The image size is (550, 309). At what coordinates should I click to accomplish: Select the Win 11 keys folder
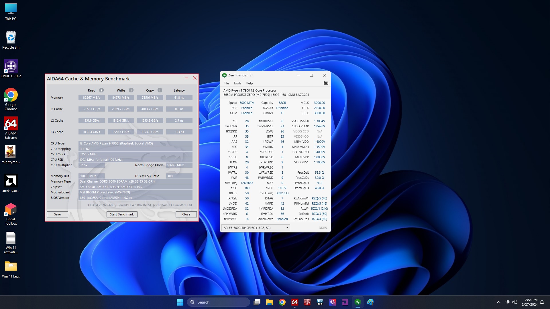click(11, 269)
